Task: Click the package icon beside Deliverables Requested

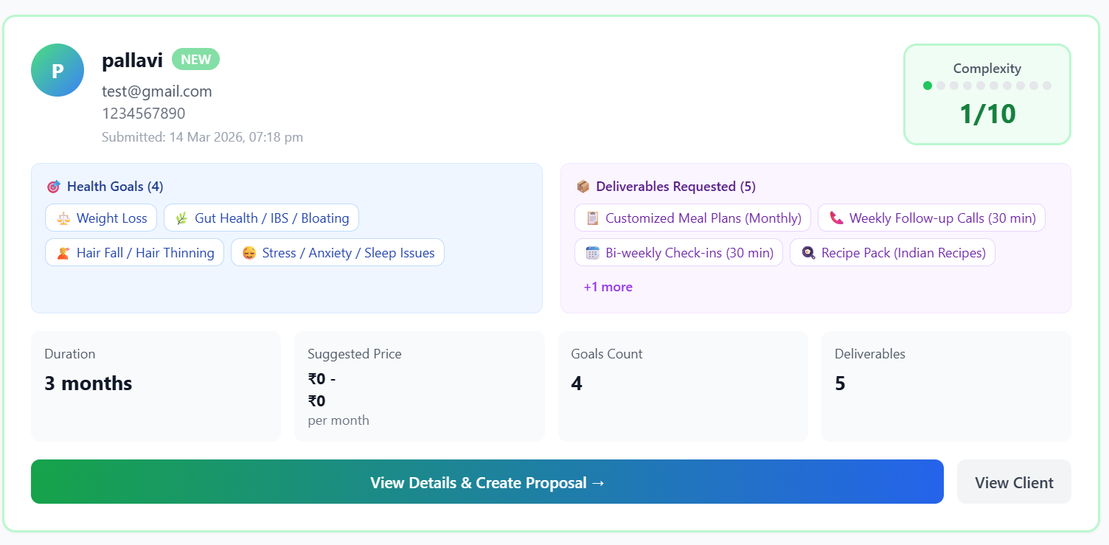Action: tap(583, 187)
